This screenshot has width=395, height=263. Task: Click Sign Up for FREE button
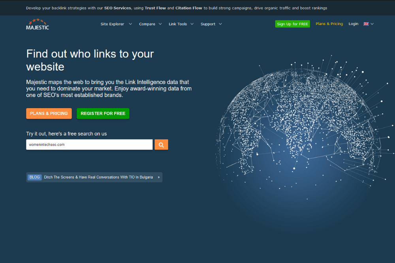click(x=292, y=24)
